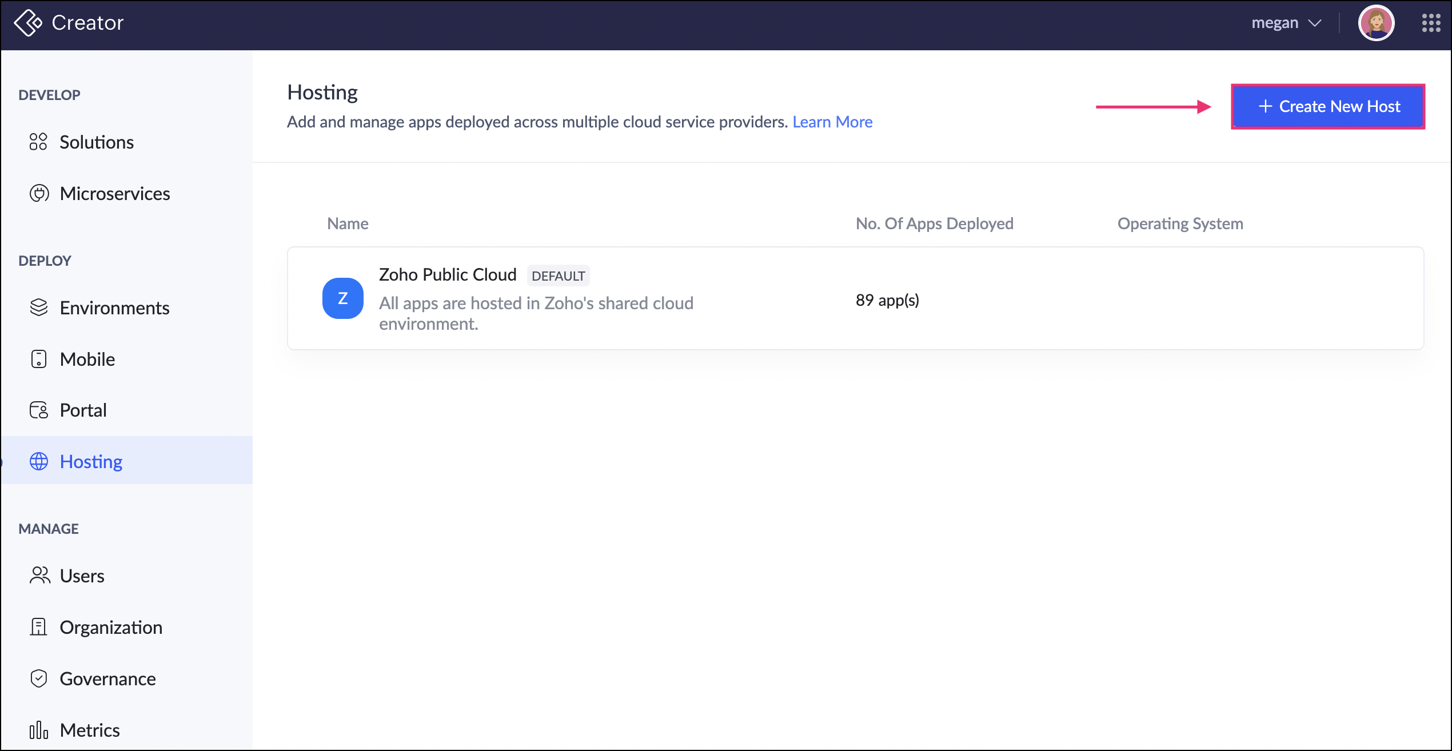Expand the megan account dropdown
This screenshot has height=751, width=1452.
[1286, 23]
